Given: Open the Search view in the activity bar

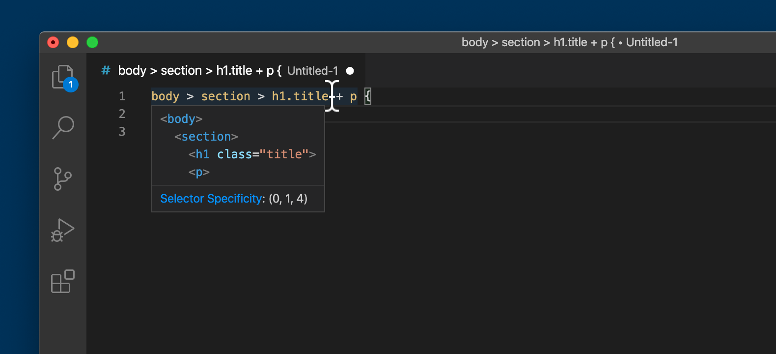Looking at the screenshot, I should click(x=63, y=127).
